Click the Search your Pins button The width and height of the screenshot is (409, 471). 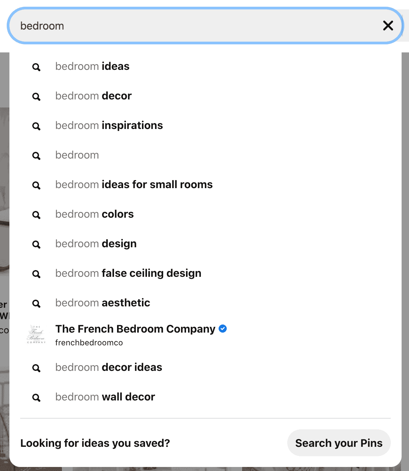tap(339, 443)
